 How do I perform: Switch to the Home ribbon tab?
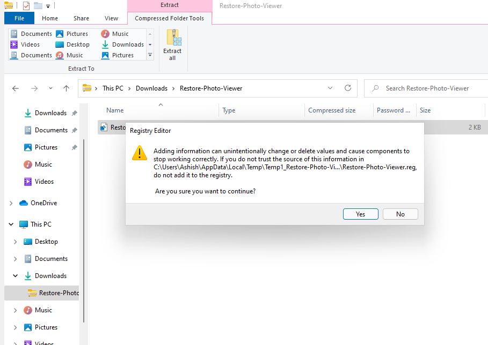point(50,18)
